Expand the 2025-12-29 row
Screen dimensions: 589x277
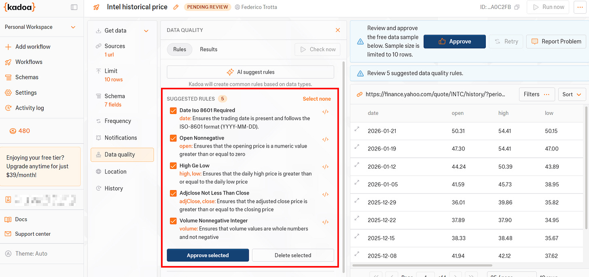point(357,201)
